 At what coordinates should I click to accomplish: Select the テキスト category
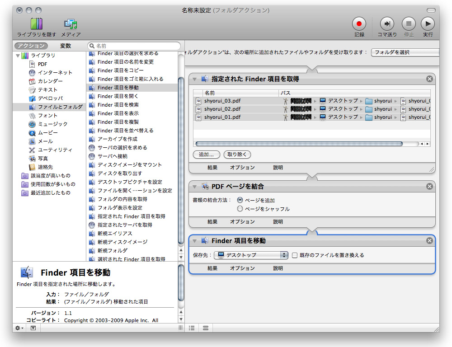43,90
